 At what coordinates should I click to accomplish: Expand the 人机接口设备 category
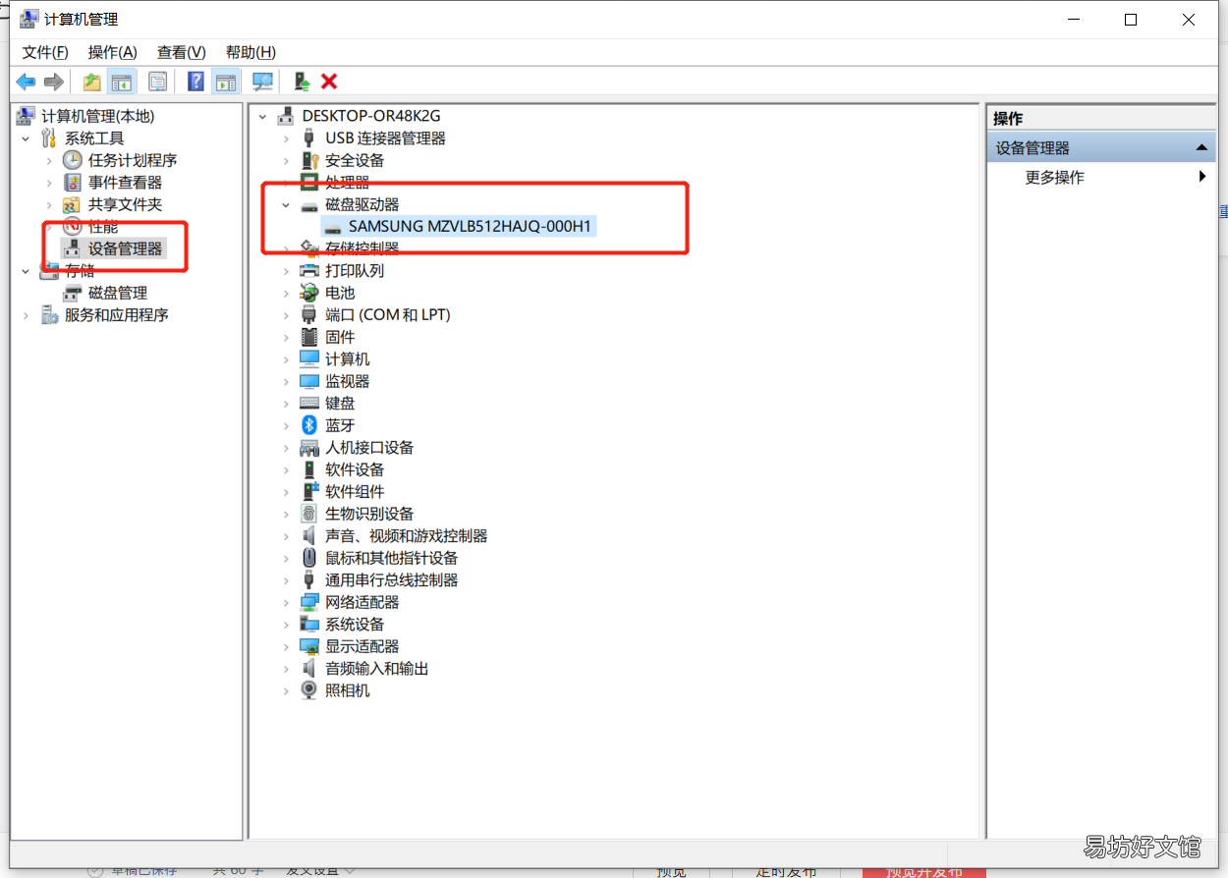pyautogui.click(x=287, y=448)
